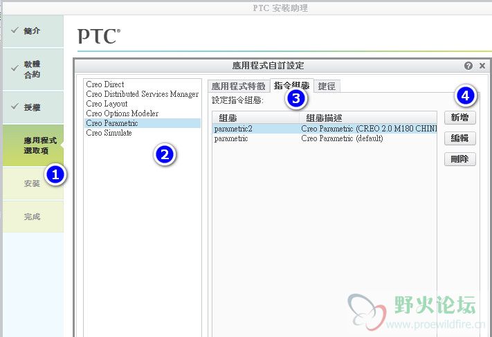The width and height of the screenshot is (492, 337).
Task: Select the parametric configuration row
Action: point(325,138)
